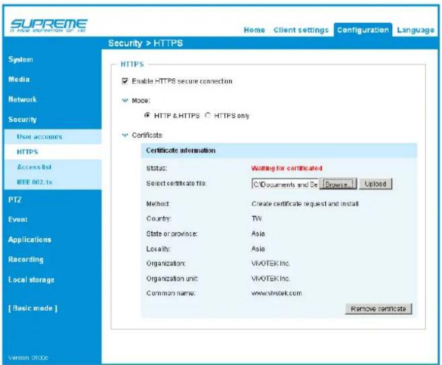Viewport: 442px width, 365px height.
Task: Switch to Basic mode
Action: click(33, 308)
